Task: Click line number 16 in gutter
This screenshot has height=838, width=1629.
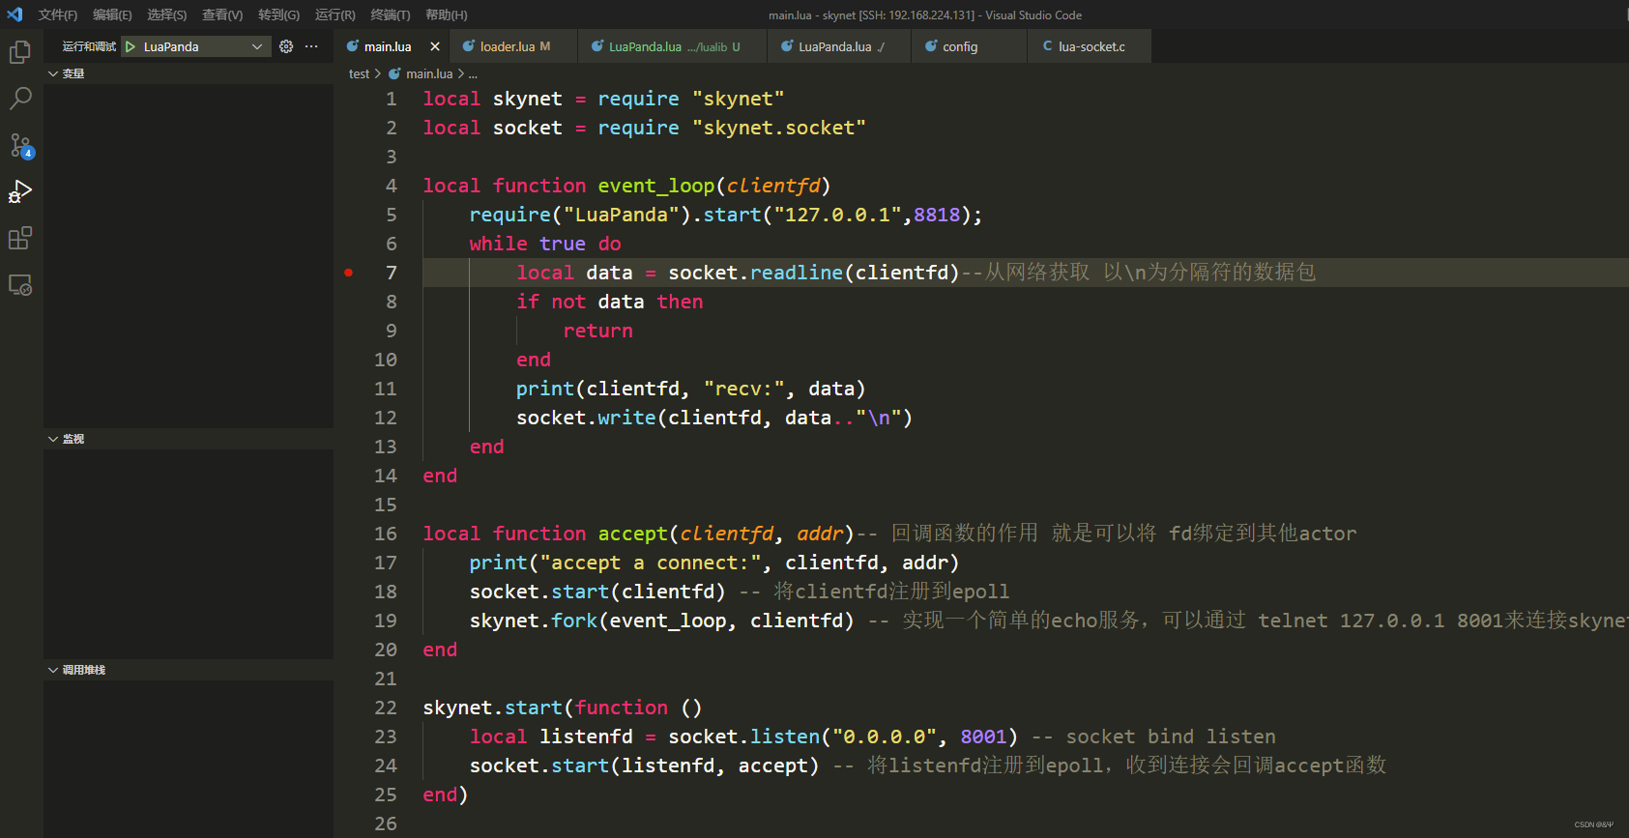Action: (386, 534)
